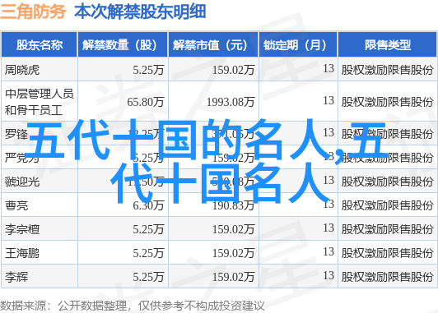Click the 限售类型 column header

pyautogui.click(x=388, y=45)
